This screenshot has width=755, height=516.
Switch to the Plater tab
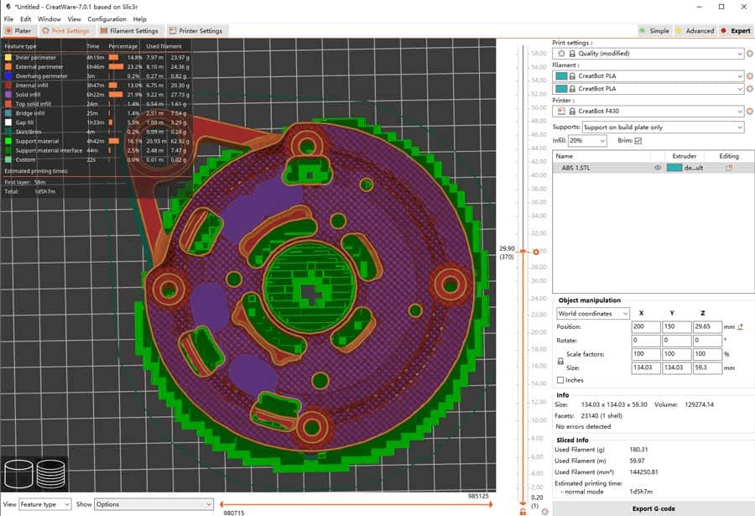18,31
